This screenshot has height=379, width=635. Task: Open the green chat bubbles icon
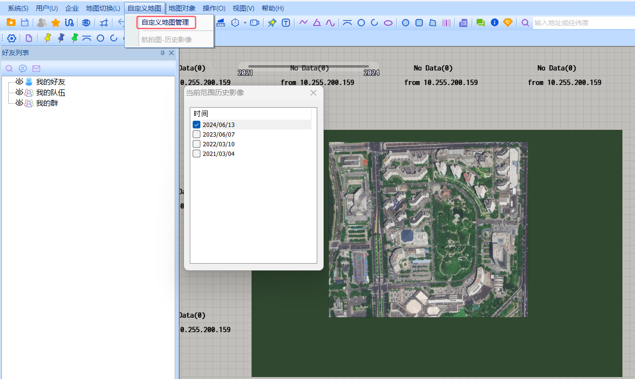coord(480,23)
